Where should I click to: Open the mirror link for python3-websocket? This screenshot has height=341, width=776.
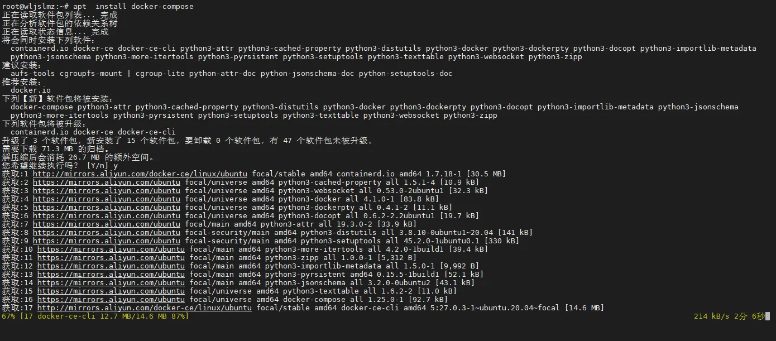point(106,191)
